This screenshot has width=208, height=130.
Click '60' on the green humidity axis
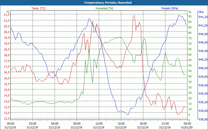[x=190, y=55]
